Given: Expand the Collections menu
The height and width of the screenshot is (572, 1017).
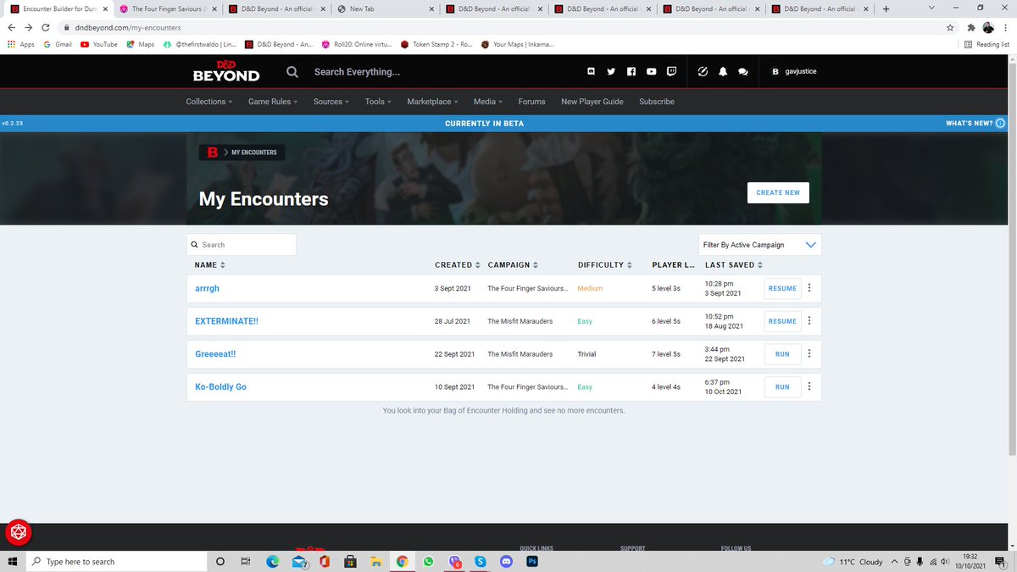Looking at the screenshot, I should (210, 102).
